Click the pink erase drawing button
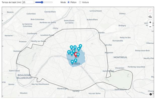The image size is (161, 100). 150,10
